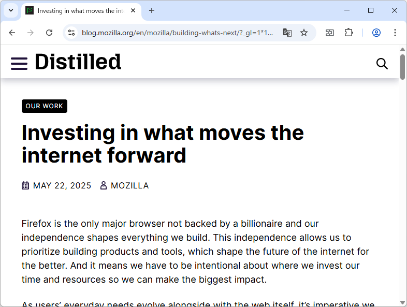407x307 pixels.
Task: Close the Mozilla blog tab
Action: pyautogui.click(x=133, y=11)
